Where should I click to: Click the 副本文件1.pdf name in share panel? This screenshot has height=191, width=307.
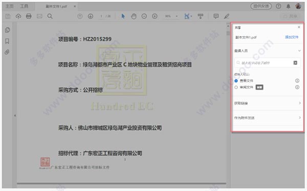pyautogui.click(x=246, y=37)
